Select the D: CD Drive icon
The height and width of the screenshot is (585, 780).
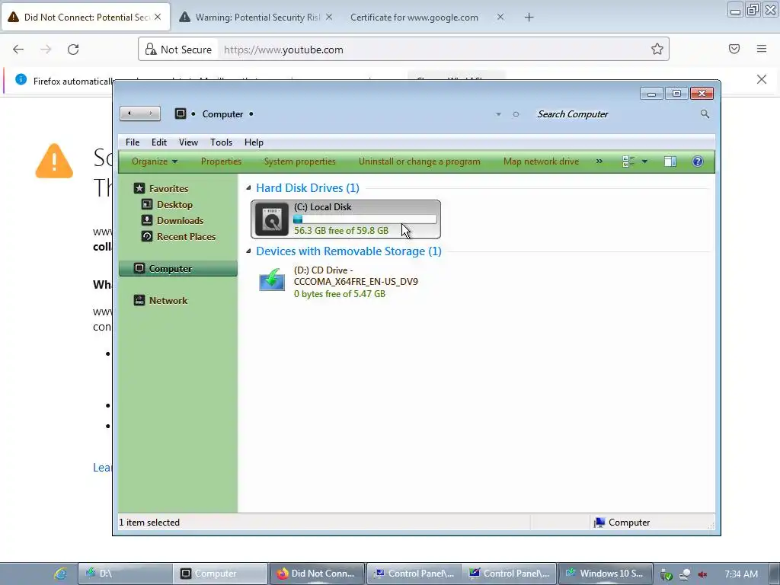tap(272, 280)
